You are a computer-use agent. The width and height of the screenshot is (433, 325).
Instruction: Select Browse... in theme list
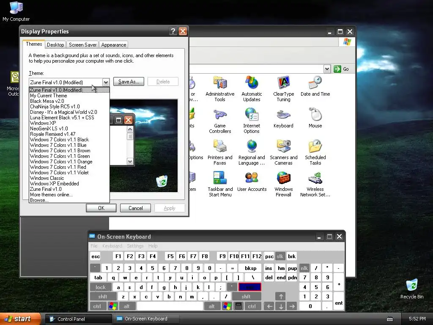point(69,200)
